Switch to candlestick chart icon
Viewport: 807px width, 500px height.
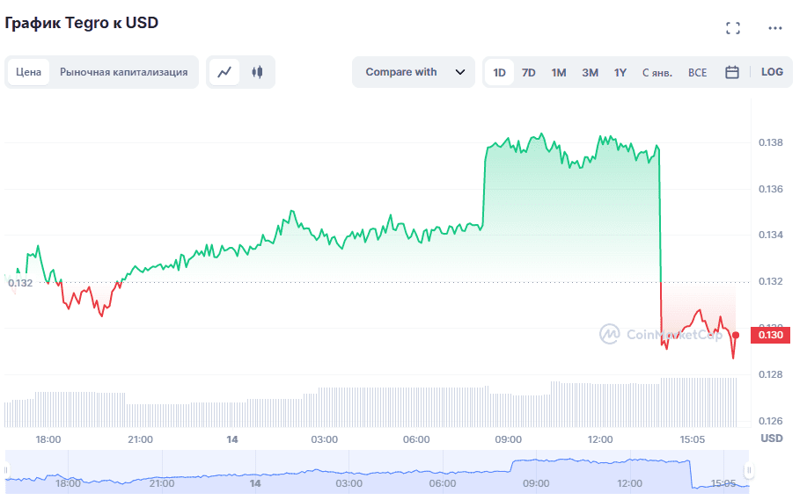click(257, 72)
